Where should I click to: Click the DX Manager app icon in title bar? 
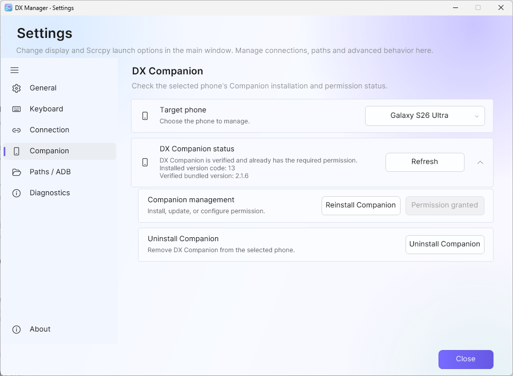tap(8, 7)
